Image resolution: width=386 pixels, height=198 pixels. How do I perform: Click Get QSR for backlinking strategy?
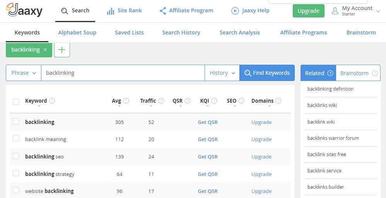click(208, 174)
